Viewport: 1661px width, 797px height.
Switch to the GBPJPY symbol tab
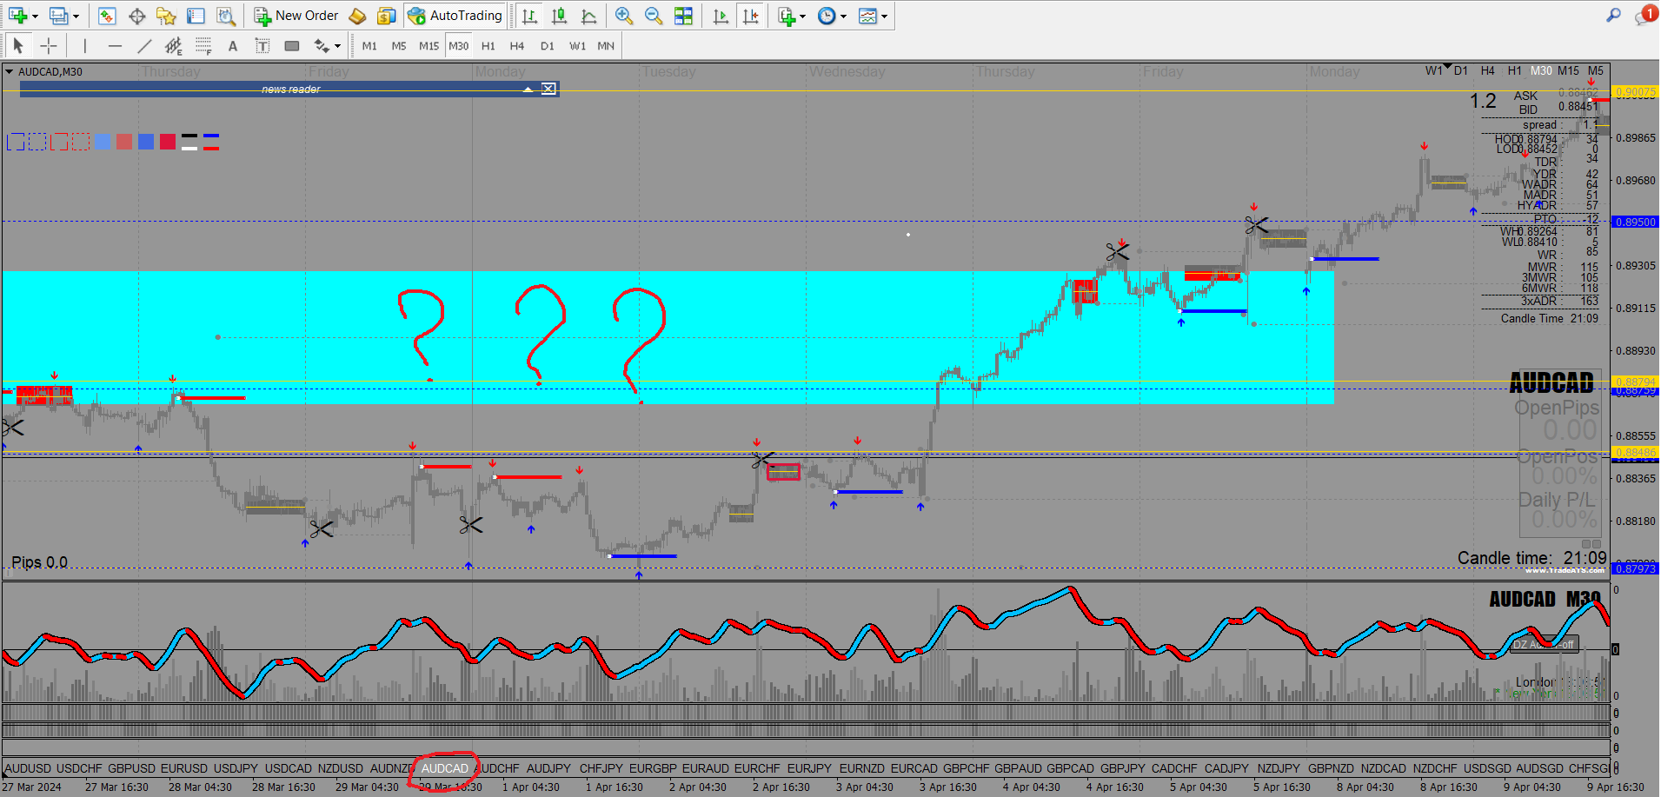[x=1123, y=768]
